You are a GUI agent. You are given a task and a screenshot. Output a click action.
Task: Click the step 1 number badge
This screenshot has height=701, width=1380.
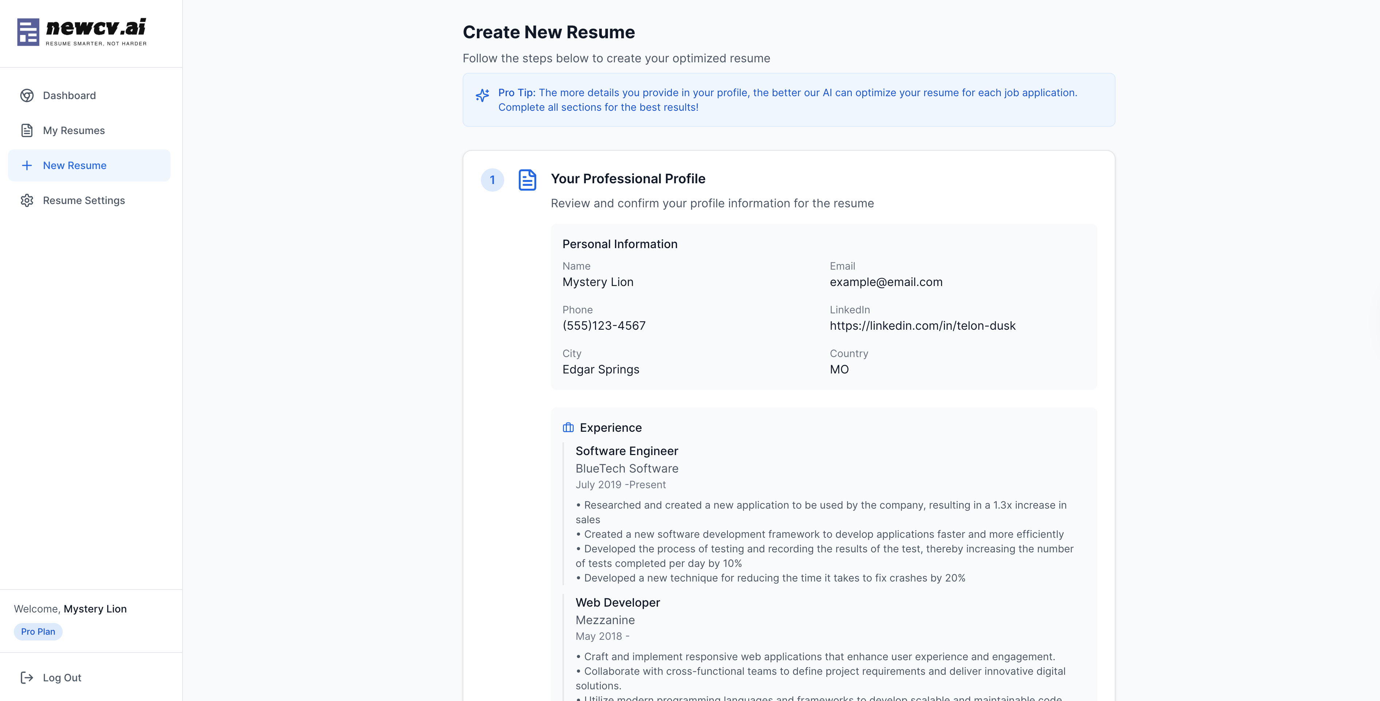[x=492, y=180]
